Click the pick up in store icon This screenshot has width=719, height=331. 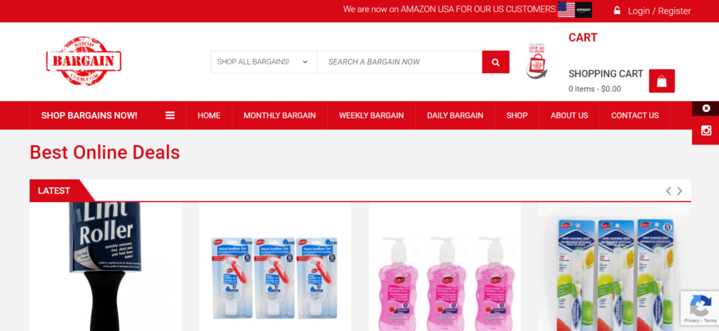pyautogui.click(x=536, y=61)
